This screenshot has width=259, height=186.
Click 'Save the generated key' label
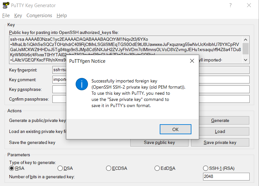tap(32, 142)
